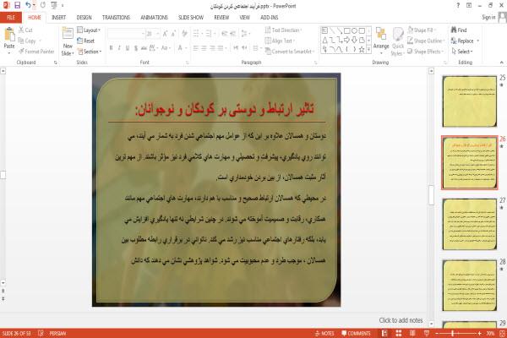Image resolution: width=507 pixels, height=338 pixels.
Task: Switch to the REVIEW tab
Action: (x=221, y=18)
